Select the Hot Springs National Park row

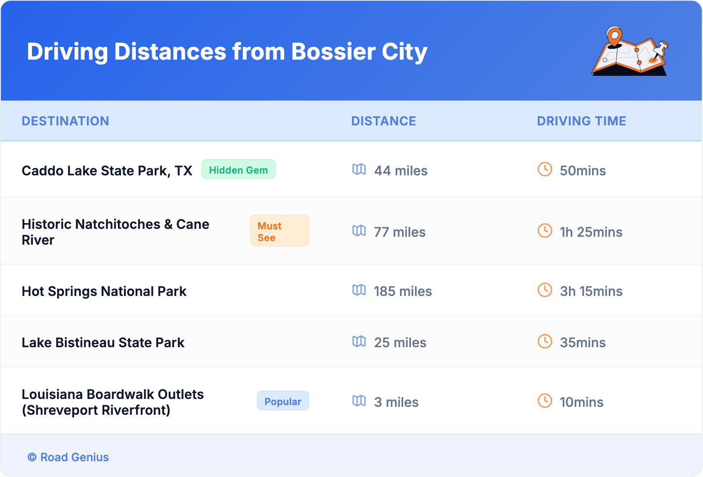click(104, 292)
